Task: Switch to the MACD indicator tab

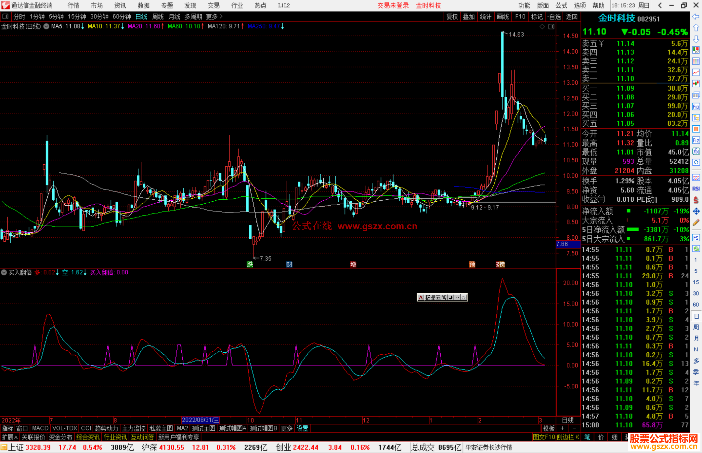Action: coord(40,428)
